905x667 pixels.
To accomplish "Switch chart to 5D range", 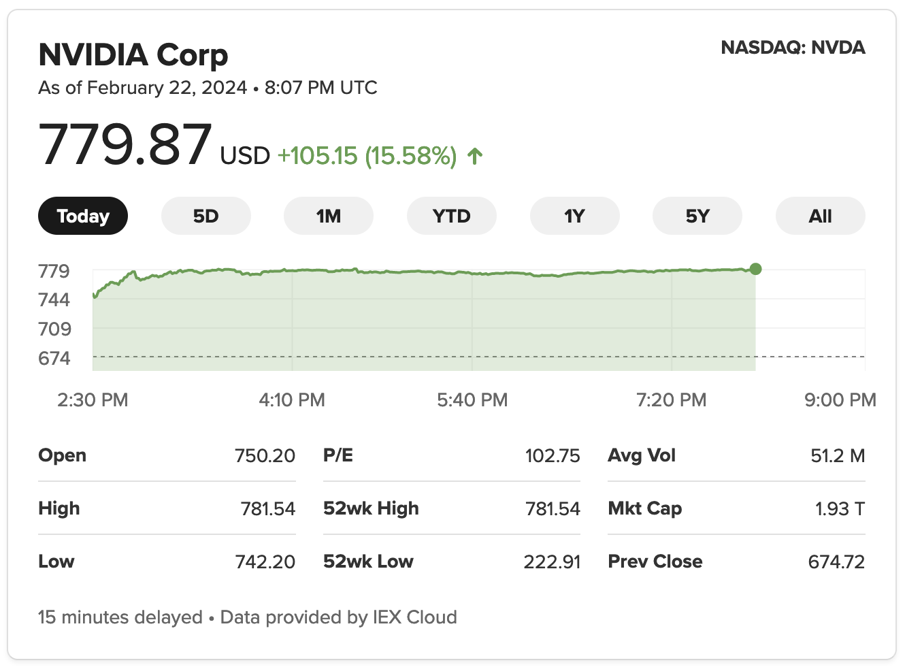I will [x=205, y=216].
